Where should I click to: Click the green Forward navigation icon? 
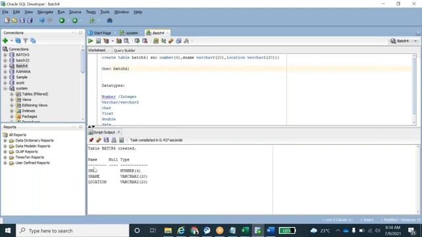75,20
